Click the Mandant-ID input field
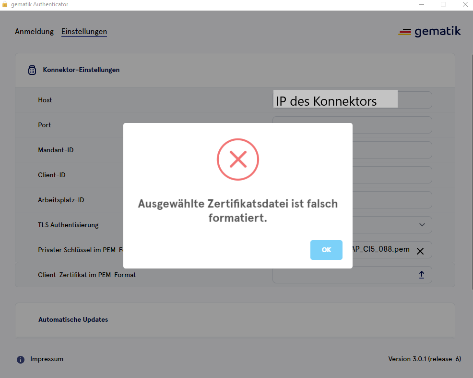 392,150
